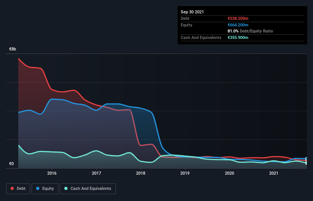Viewport: 313px width, 201px height.
Task: Click the tooltip Debt row label
Action: (185, 19)
